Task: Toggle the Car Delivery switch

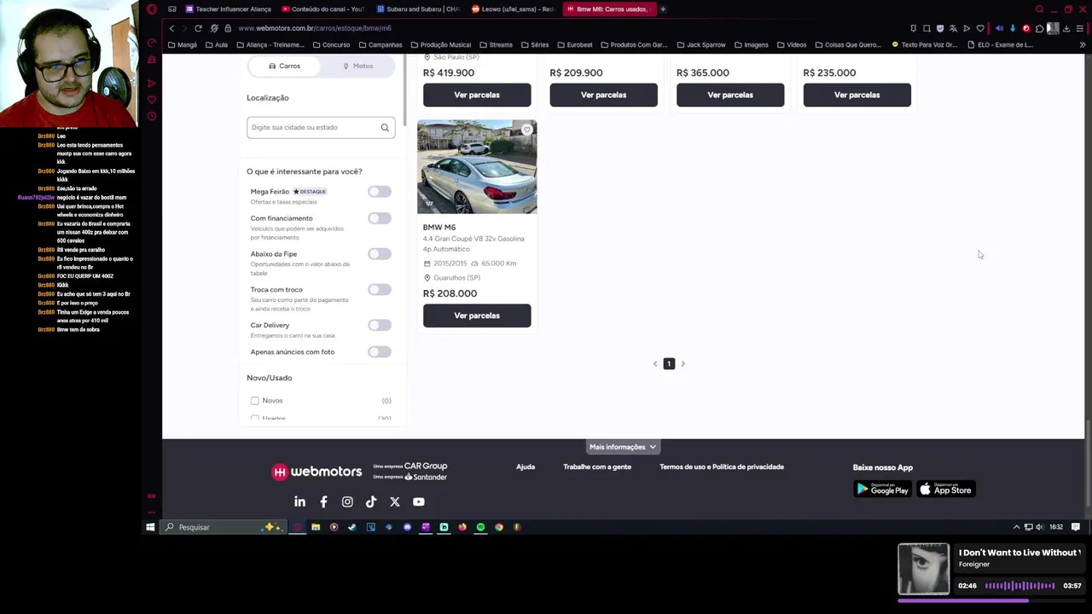Action: point(380,325)
